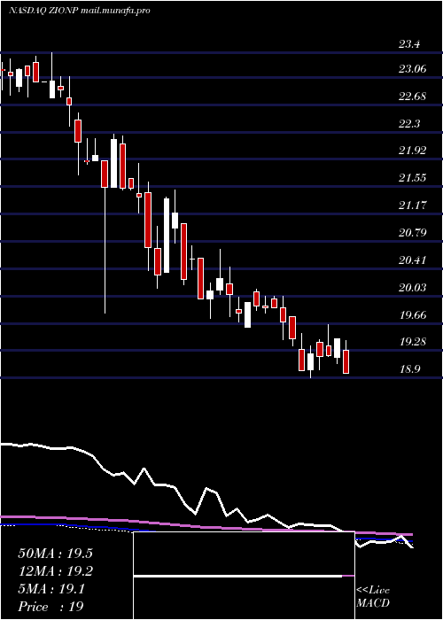This screenshot has height=620, width=443.
Task: Select the 22.68 price axis label
Action: click(x=413, y=97)
